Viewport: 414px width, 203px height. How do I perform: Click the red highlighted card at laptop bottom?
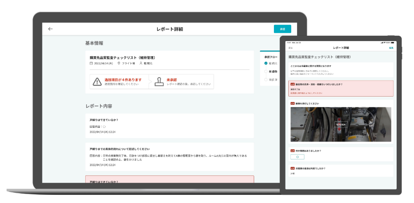point(169,180)
